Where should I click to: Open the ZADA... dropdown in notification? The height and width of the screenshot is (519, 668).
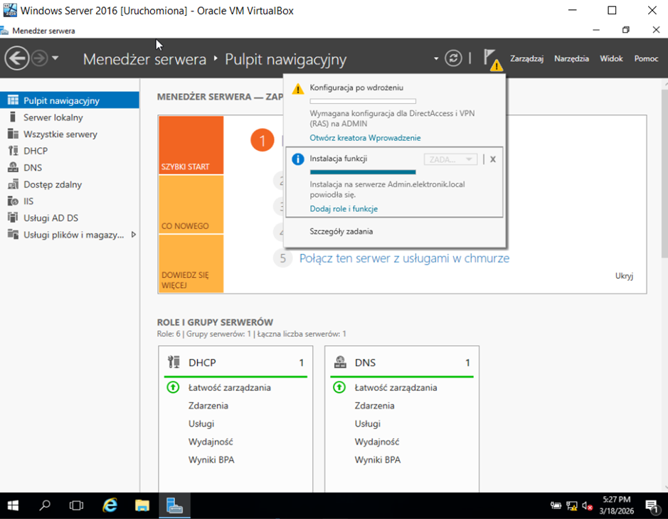(450, 160)
